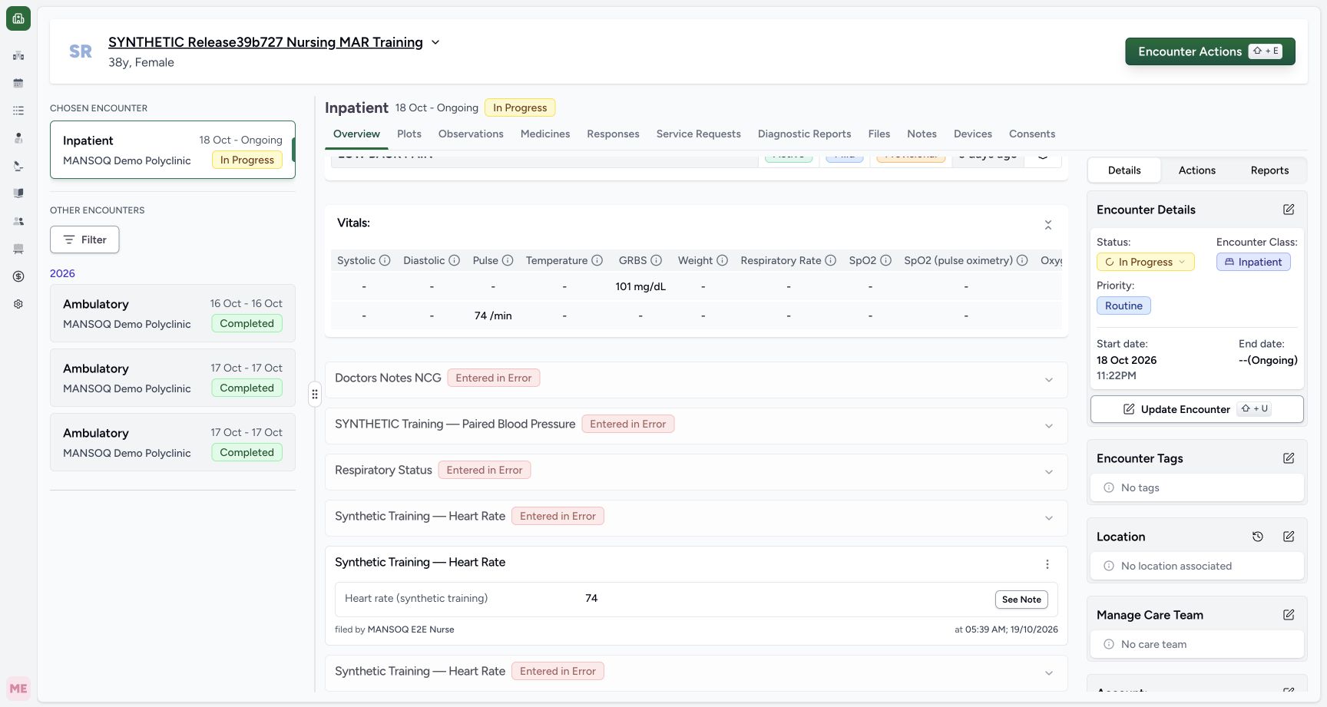
Task: Switch to the Actions panel tab
Action: tap(1196, 170)
